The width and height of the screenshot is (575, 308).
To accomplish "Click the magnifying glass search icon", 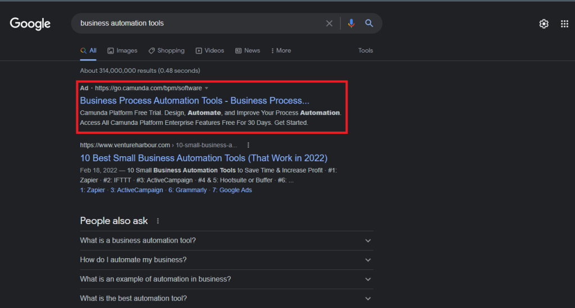I will click(369, 24).
